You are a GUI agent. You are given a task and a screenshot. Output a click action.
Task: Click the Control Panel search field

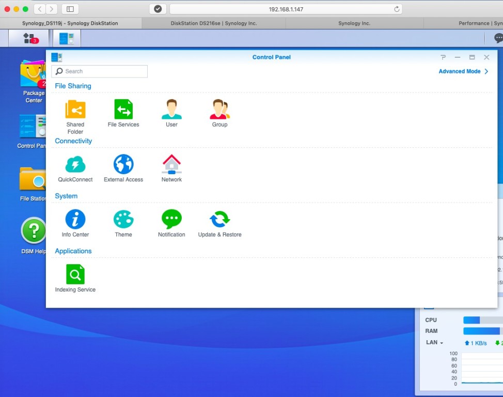point(100,71)
